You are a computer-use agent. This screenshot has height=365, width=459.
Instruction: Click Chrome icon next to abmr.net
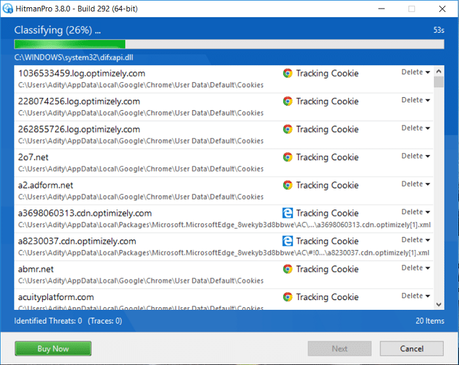(x=287, y=269)
